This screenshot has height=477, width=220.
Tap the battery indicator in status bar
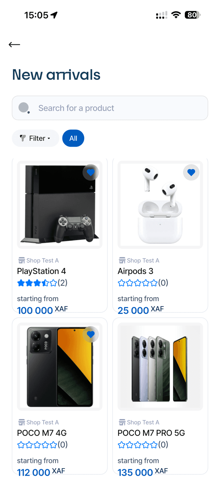(193, 15)
